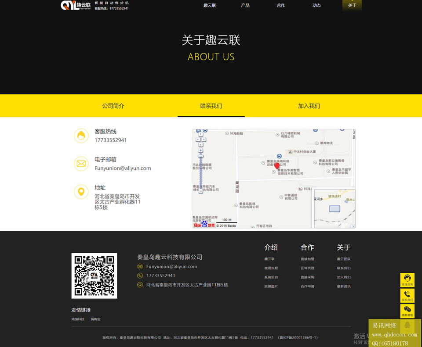This screenshot has height=347, width=422.
Task: Visit the 鸿瑞科技 friendly link
Action: 77,319
